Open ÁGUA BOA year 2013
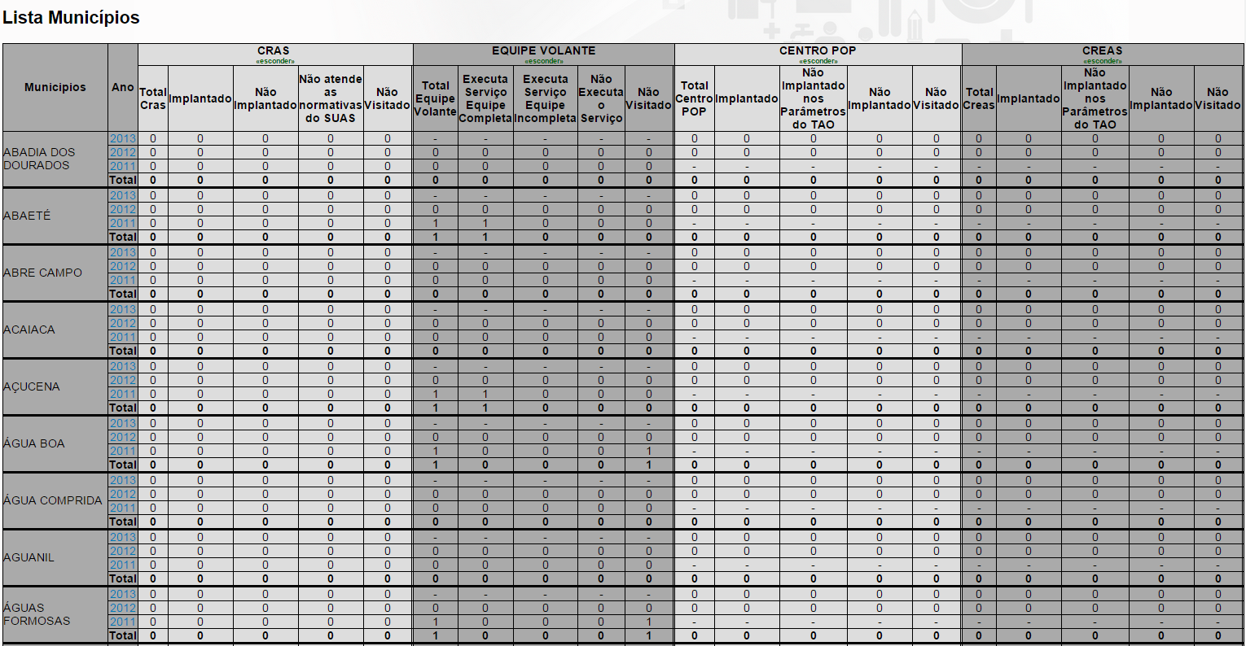The image size is (1246, 646). pos(123,424)
